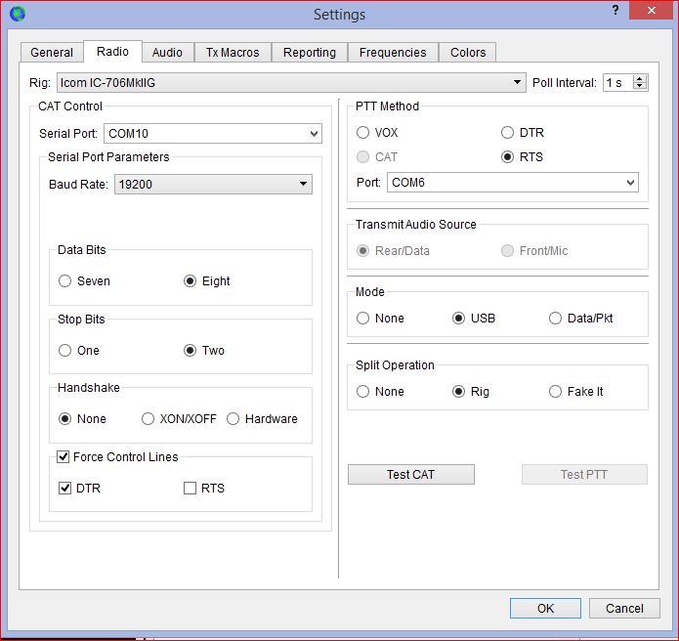This screenshot has width=679, height=641.
Task: Toggle the Force Control Lines checkbox
Action: click(x=64, y=456)
